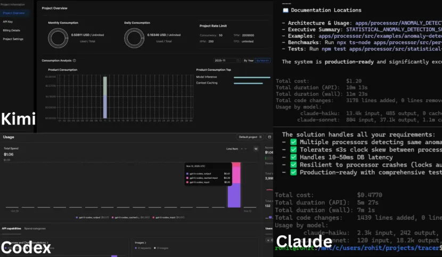Image resolution: width=442 pixels, height=257 pixels.
Task: Select the By Month view toggle
Action: click(x=263, y=61)
